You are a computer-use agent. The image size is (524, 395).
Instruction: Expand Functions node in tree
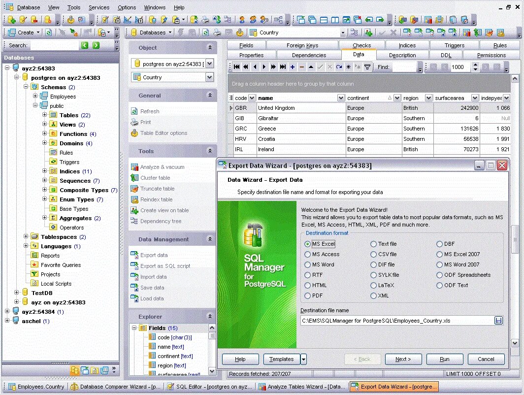pyautogui.click(x=44, y=133)
